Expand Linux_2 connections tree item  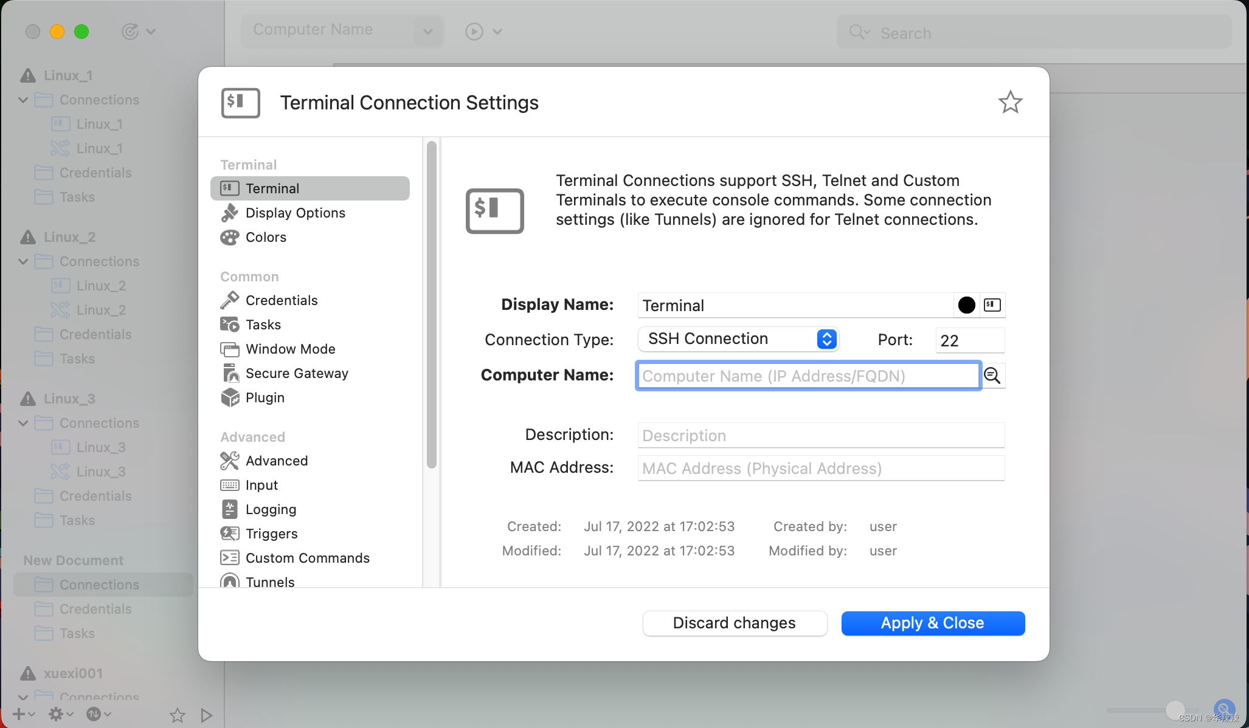[23, 261]
